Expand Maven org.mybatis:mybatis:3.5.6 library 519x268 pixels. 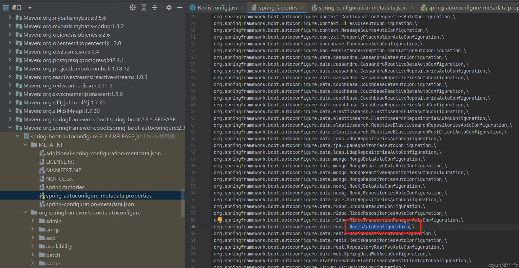(x=10, y=18)
